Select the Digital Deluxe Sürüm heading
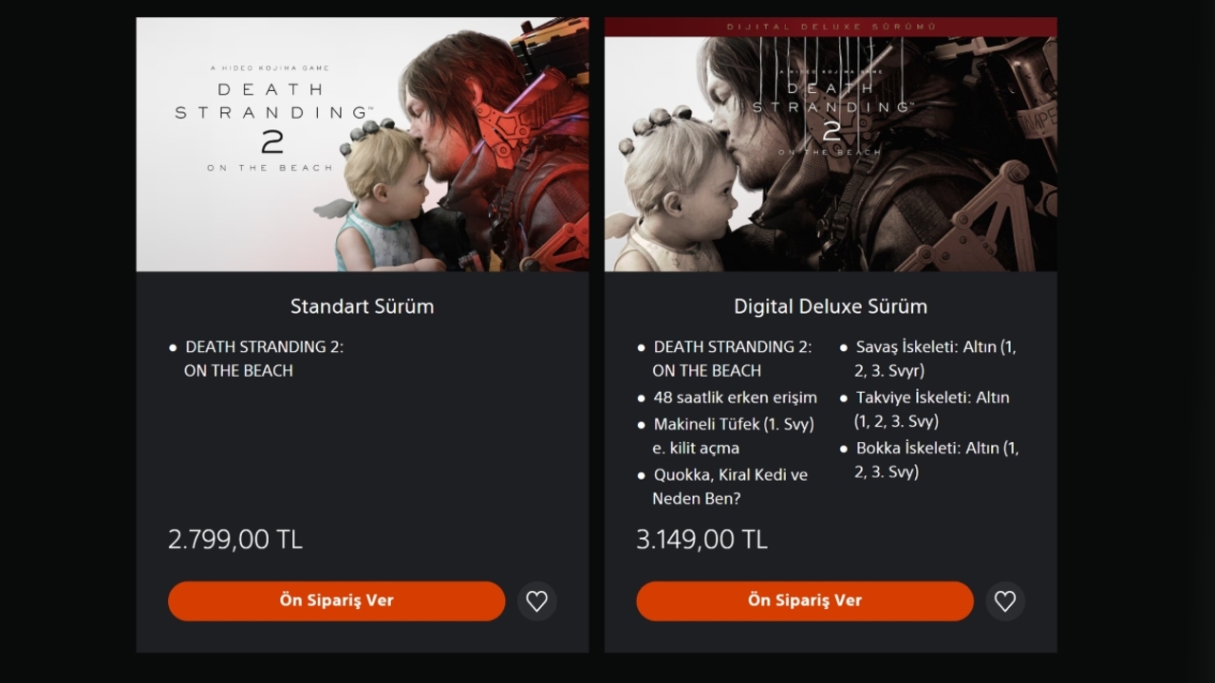The width and height of the screenshot is (1215, 683). [831, 306]
